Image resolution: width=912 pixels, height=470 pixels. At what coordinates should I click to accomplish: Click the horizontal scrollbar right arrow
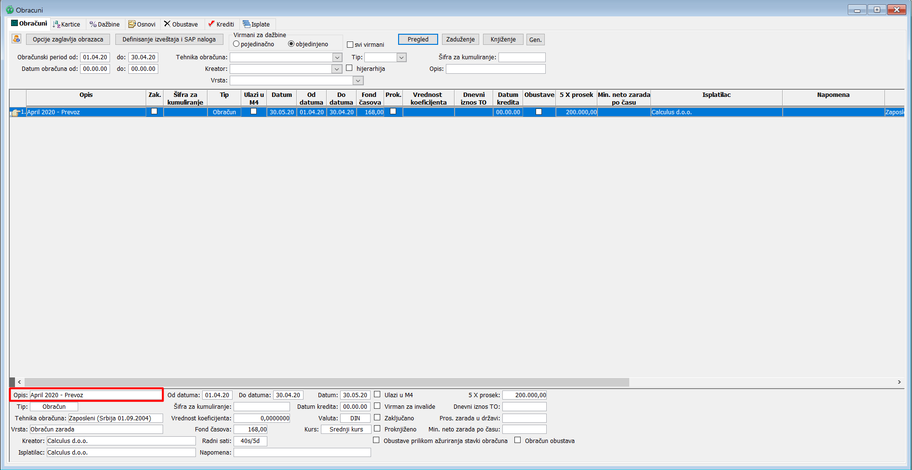(899, 382)
